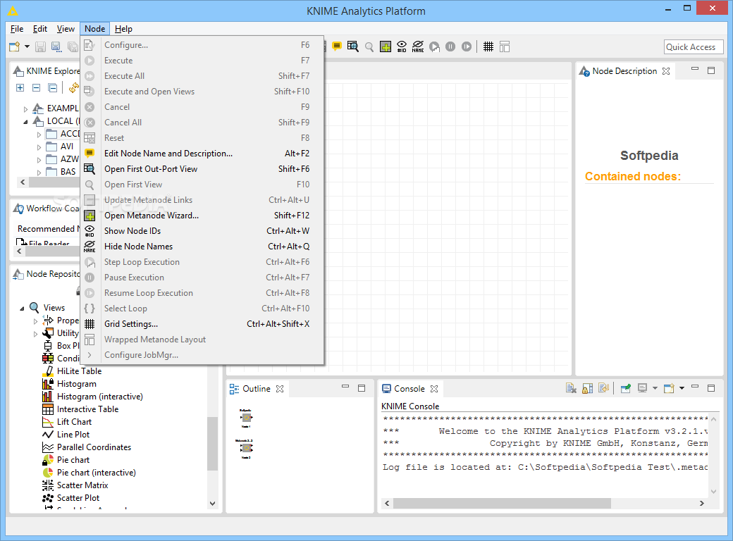The height and width of the screenshot is (541, 733).
Task: Open the New workflow dropdown arrow
Action: tap(27, 46)
